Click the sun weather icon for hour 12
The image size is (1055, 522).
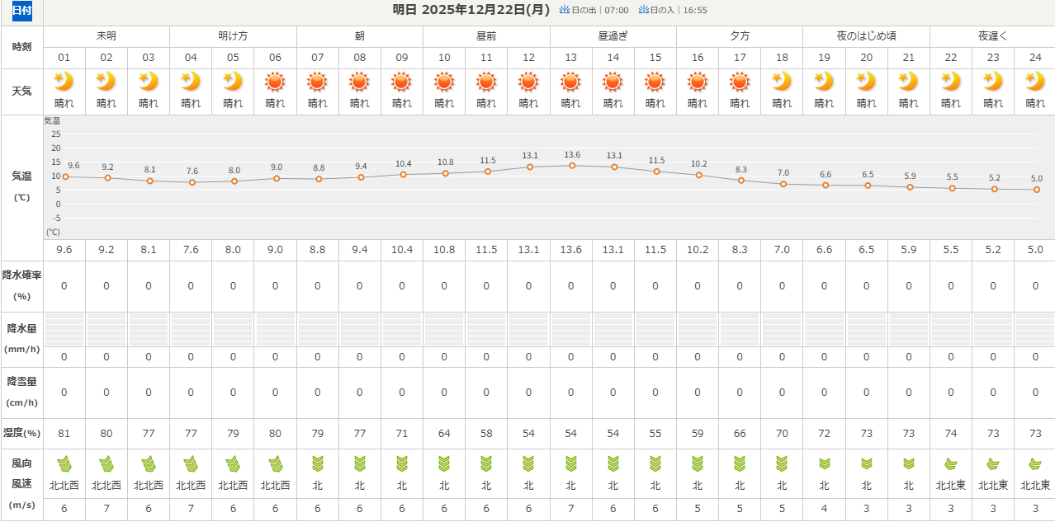(528, 82)
